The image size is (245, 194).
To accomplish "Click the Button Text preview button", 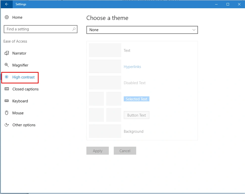I will 136,115.
